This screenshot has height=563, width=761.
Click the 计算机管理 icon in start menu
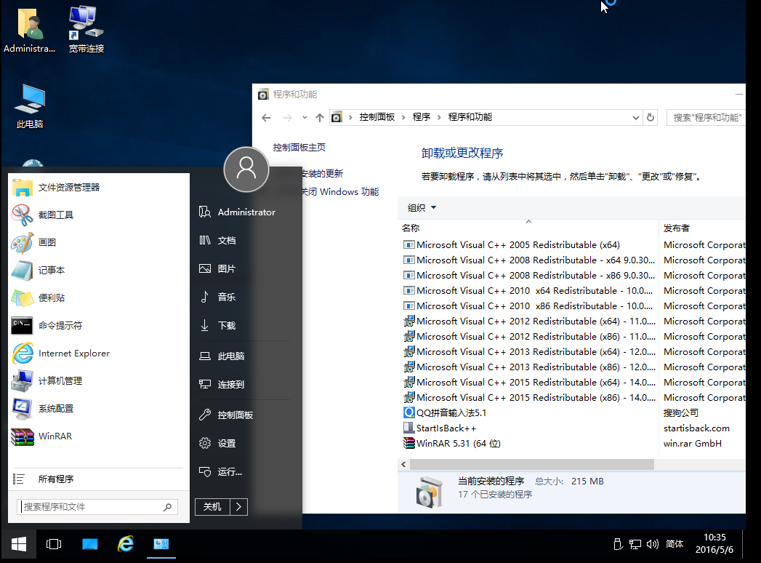[x=23, y=381]
